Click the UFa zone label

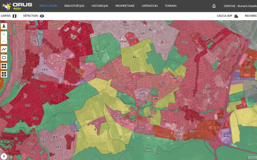117,117
